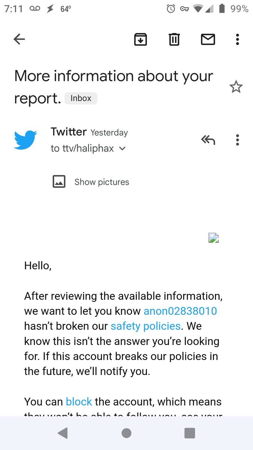Viewport: 253px width, 450px height.
Task: Tap the broken image placeholder
Action: point(213,238)
